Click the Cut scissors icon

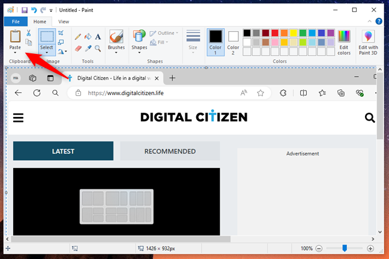point(29,33)
